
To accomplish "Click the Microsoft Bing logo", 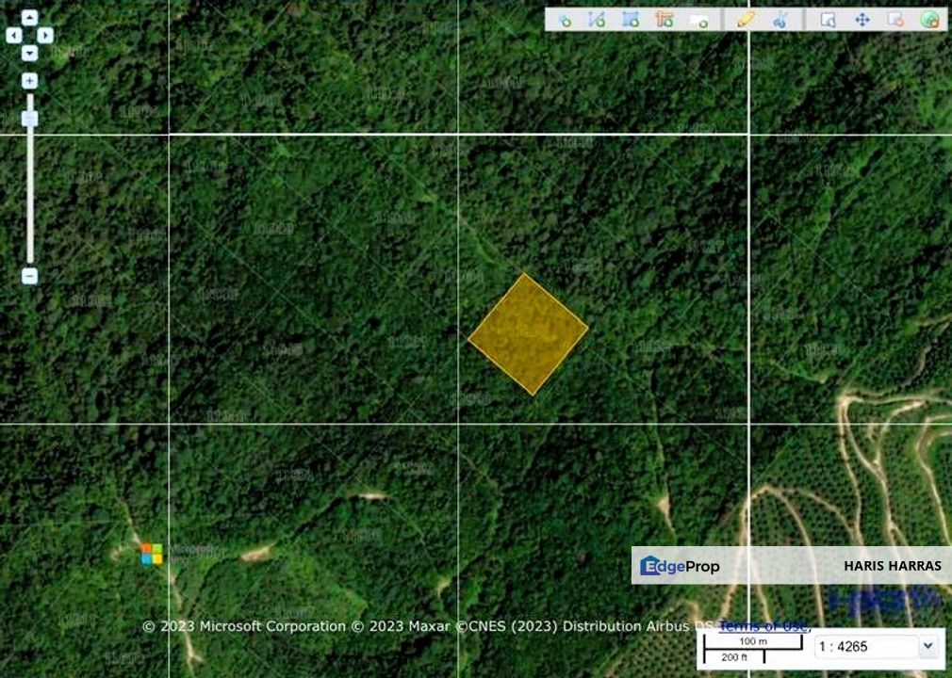I will coord(153,554).
